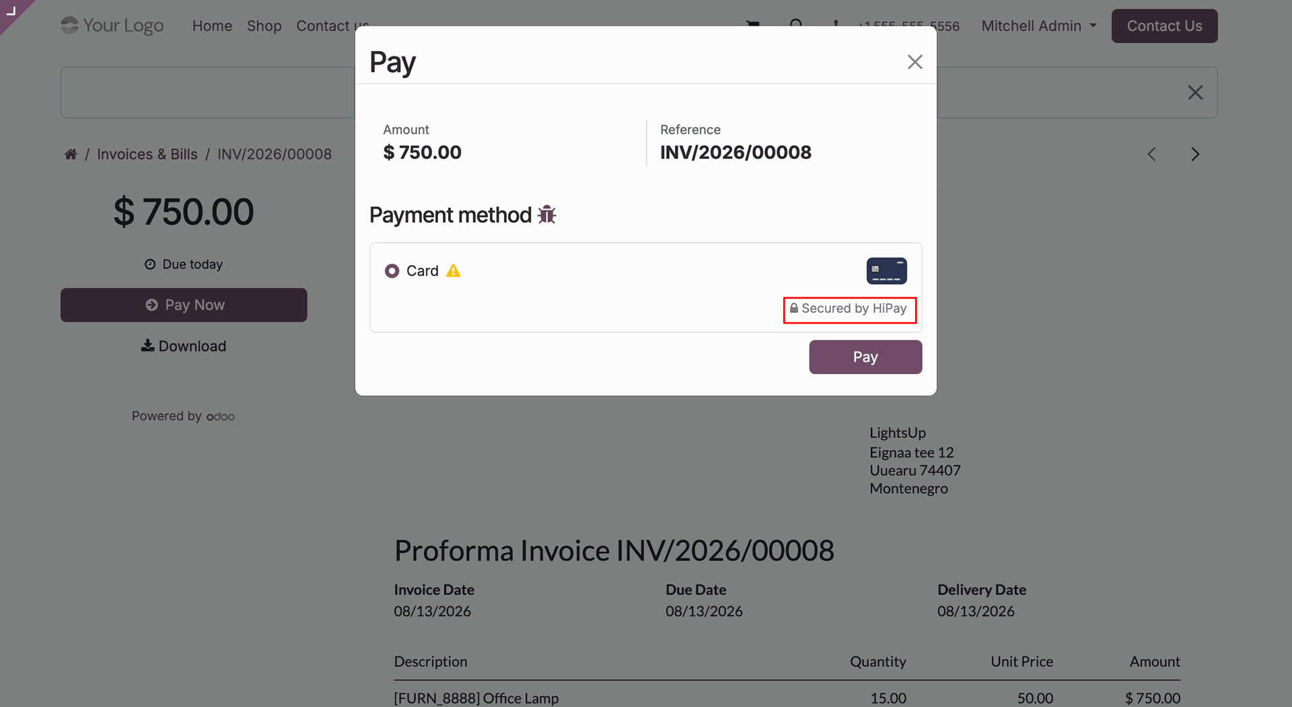The width and height of the screenshot is (1292, 707).
Task: Click the Your Logo brand image
Action: click(112, 26)
